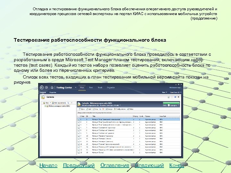Select test case "Главная" (просмотр новостей)

pyautogui.click(x=129, y=144)
